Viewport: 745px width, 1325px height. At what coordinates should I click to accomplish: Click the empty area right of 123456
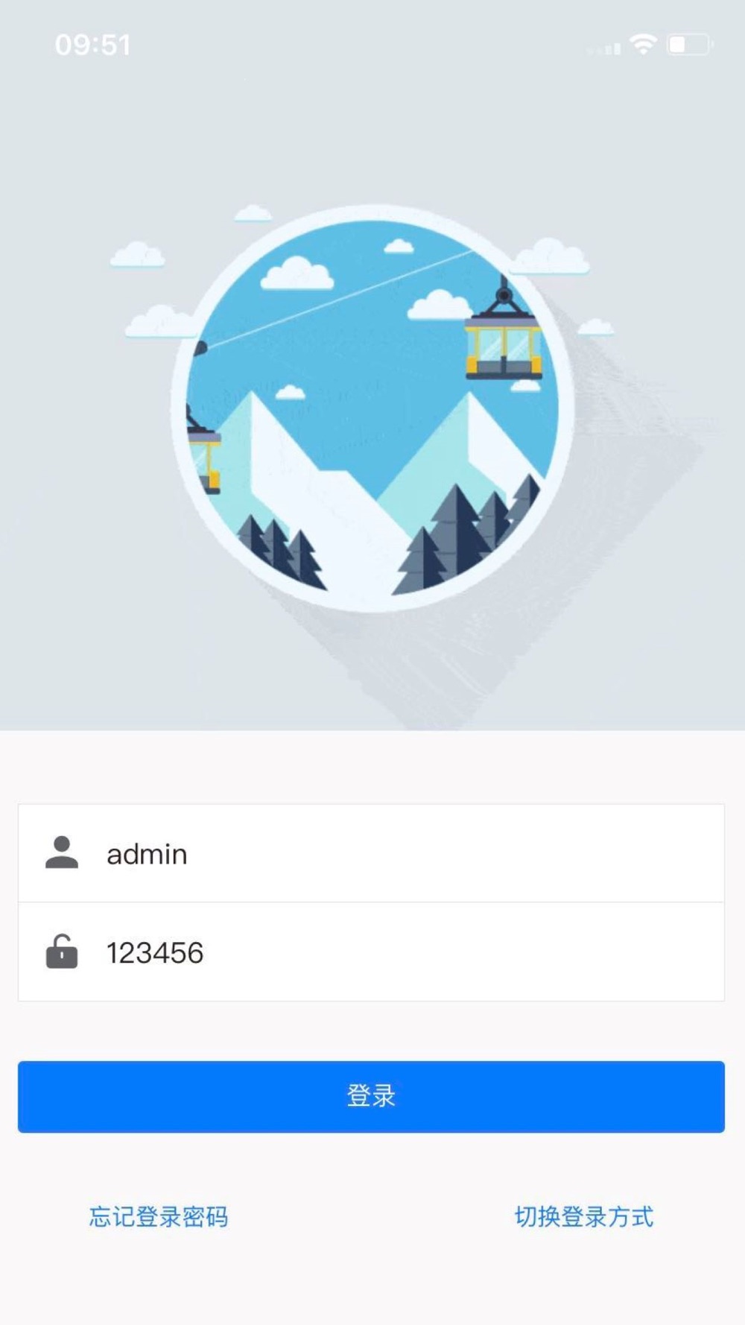coord(462,952)
